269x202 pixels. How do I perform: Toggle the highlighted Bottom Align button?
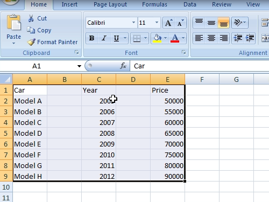coord(224,23)
